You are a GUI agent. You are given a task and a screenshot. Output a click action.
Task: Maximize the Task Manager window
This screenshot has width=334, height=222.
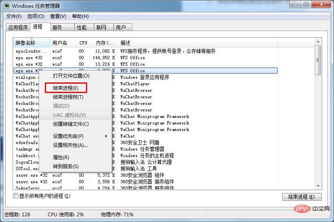tap(306, 4)
